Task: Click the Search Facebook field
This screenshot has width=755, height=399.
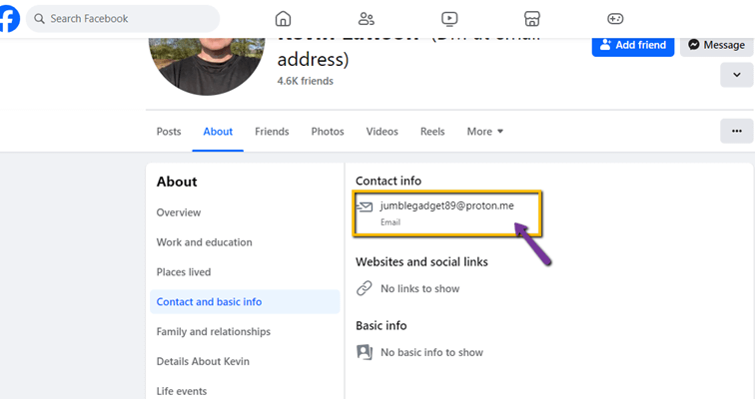Action: tap(123, 19)
